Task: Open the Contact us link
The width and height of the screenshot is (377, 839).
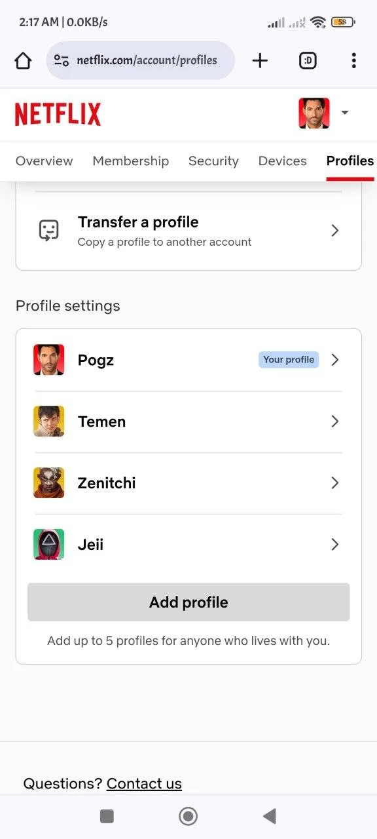Action: click(x=144, y=784)
